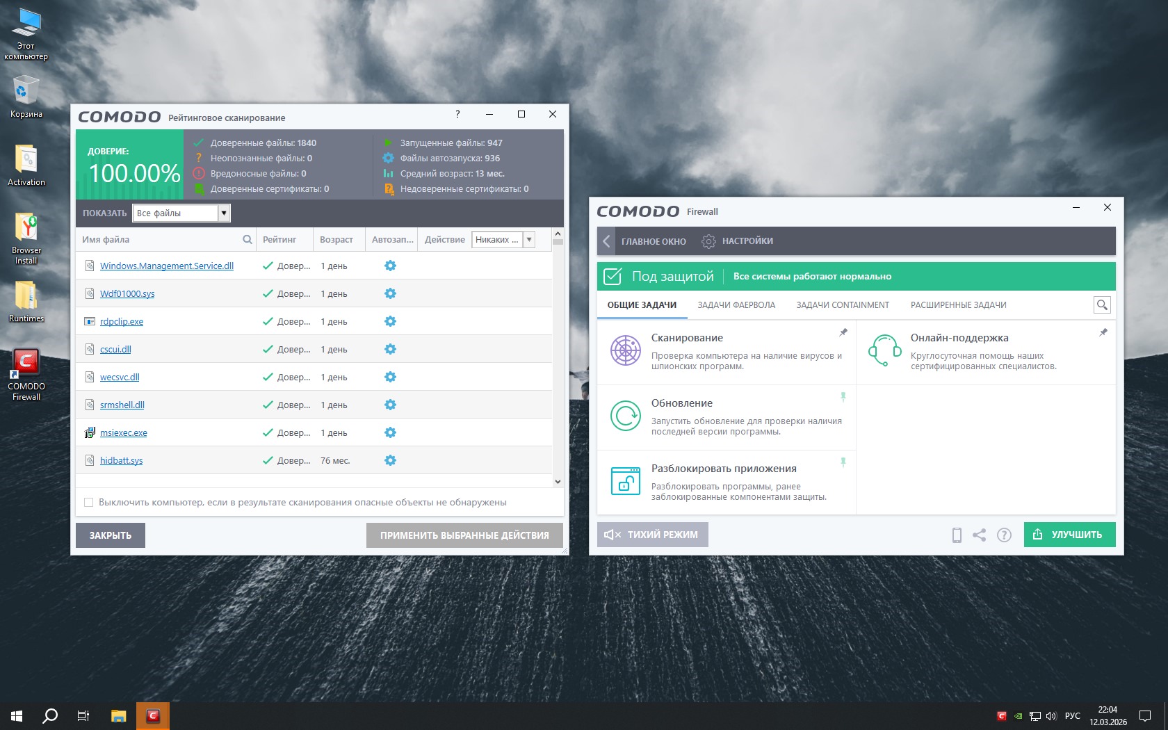Image resolution: width=1168 pixels, height=730 pixels.
Task: Open help question mark icon in Firewall footer
Action: coord(1004,535)
